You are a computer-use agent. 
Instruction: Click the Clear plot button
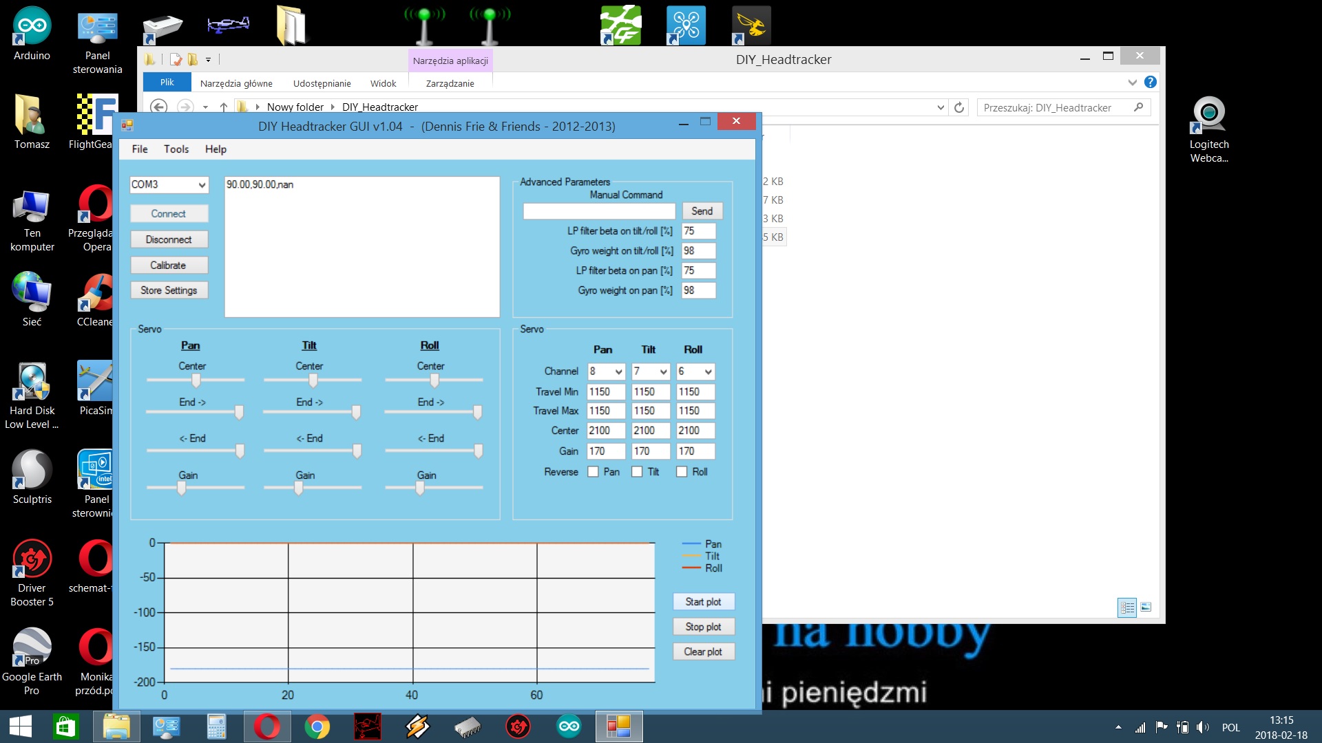point(704,652)
